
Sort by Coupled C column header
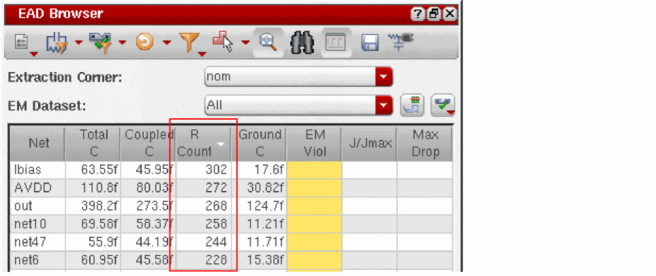pos(148,144)
